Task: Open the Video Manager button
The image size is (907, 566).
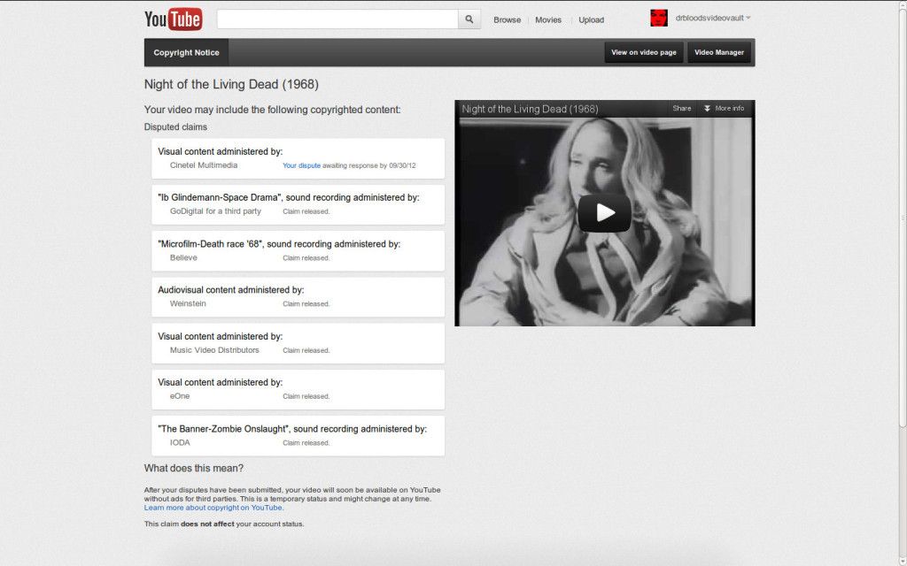Action: [719, 52]
